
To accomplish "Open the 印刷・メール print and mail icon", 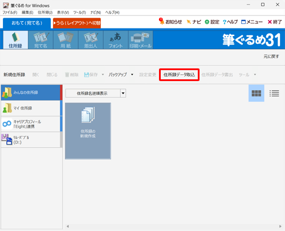I will pyautogui.click(x=141, y=40).
